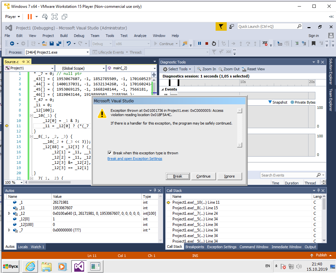Open the 'Break and open Exception Settings' link
Viewport: 336px width, 273px height.
click(x=135, y=159)
